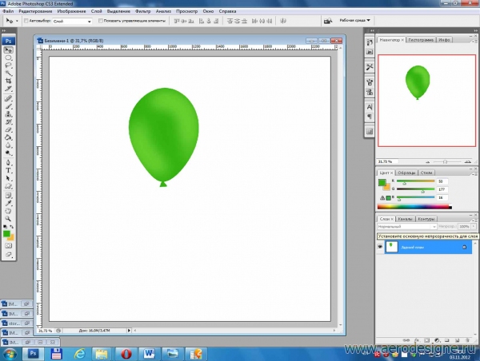Select the Move tool in the toolbox

(x=9, y=50)
